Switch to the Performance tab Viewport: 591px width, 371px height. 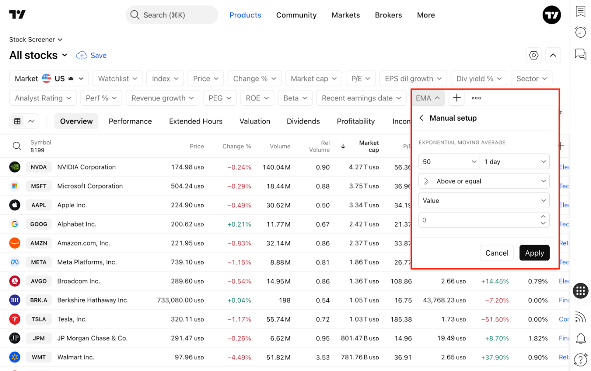(130, 121)
